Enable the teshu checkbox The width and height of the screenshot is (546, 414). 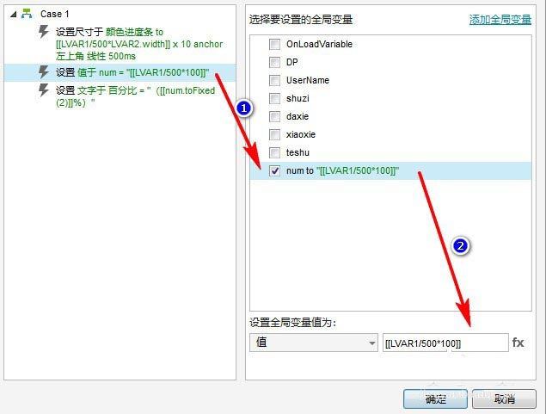(x=274, y=152)
